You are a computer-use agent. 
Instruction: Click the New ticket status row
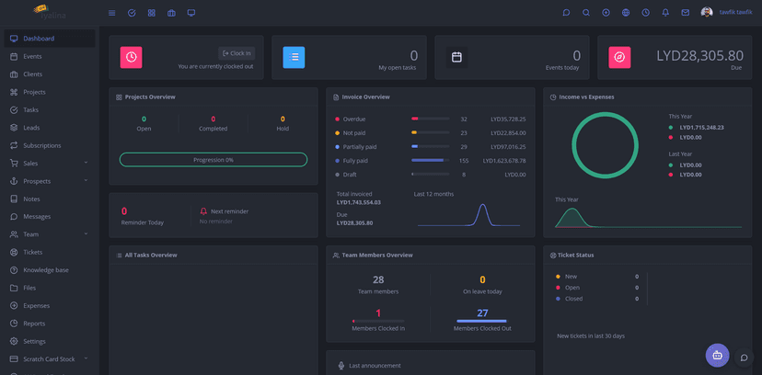pyautogui.click(x=597, y=277)
